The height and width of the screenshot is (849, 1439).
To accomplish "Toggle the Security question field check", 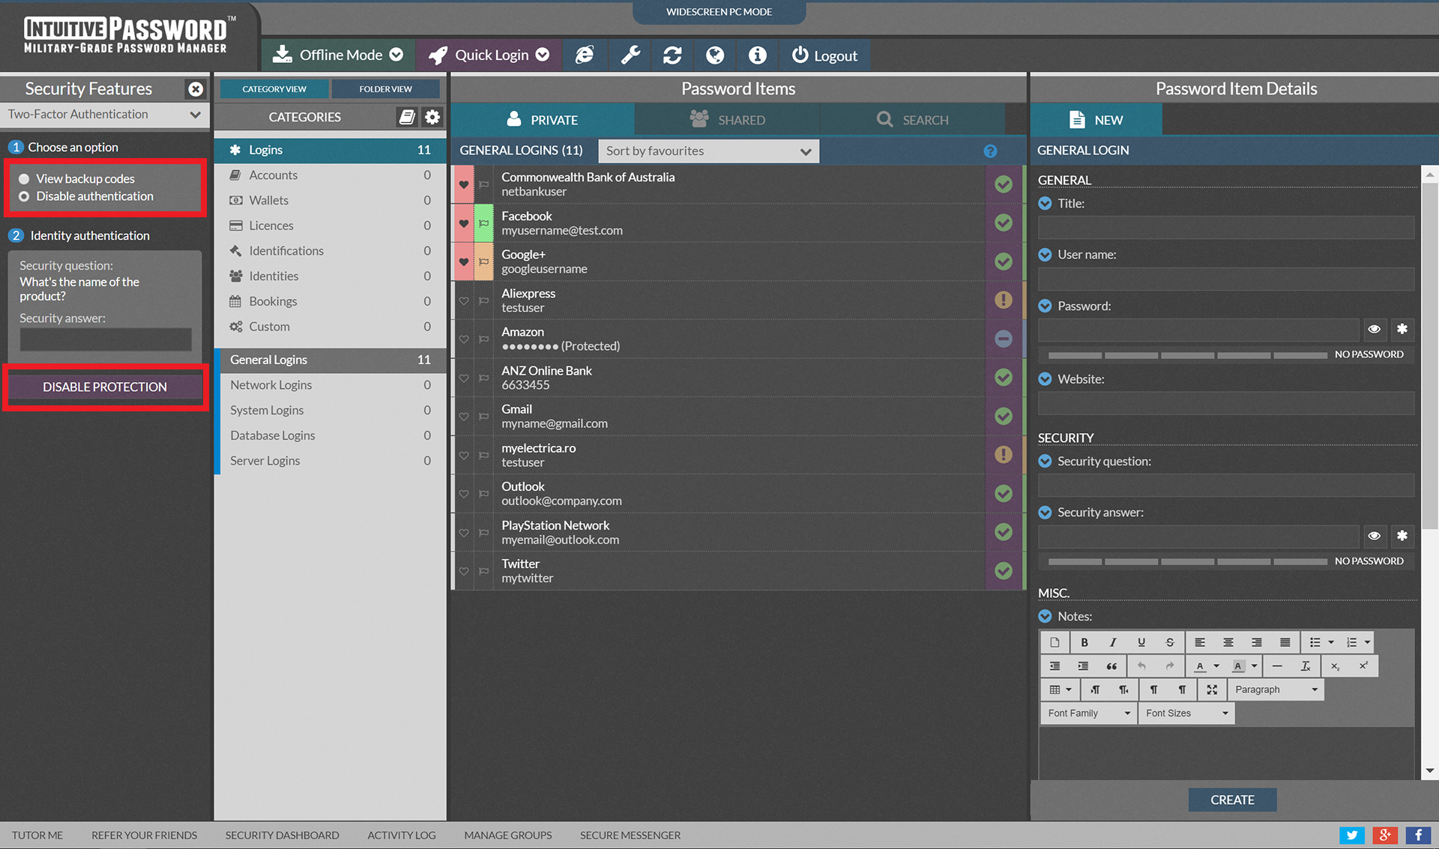I will [1045, 462].
